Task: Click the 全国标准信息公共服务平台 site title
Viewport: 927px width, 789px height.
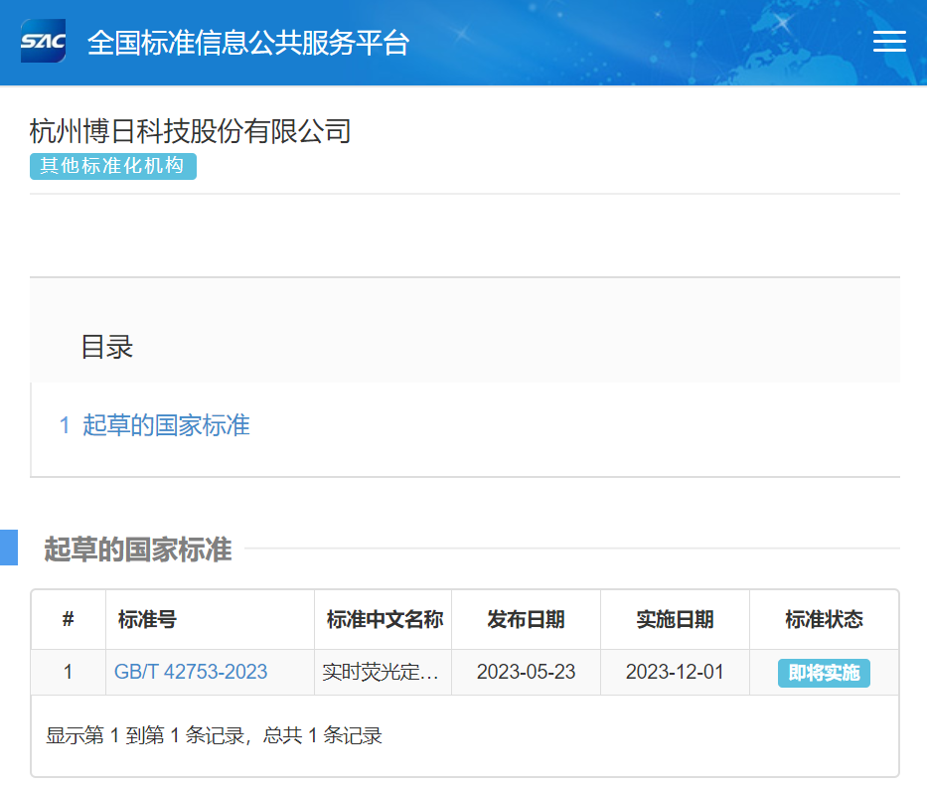Action: point(248,43)
